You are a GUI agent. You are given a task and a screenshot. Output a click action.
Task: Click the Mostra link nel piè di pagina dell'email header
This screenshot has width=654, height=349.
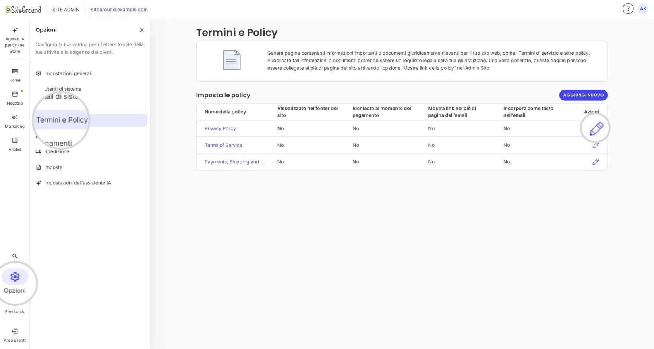452,112
